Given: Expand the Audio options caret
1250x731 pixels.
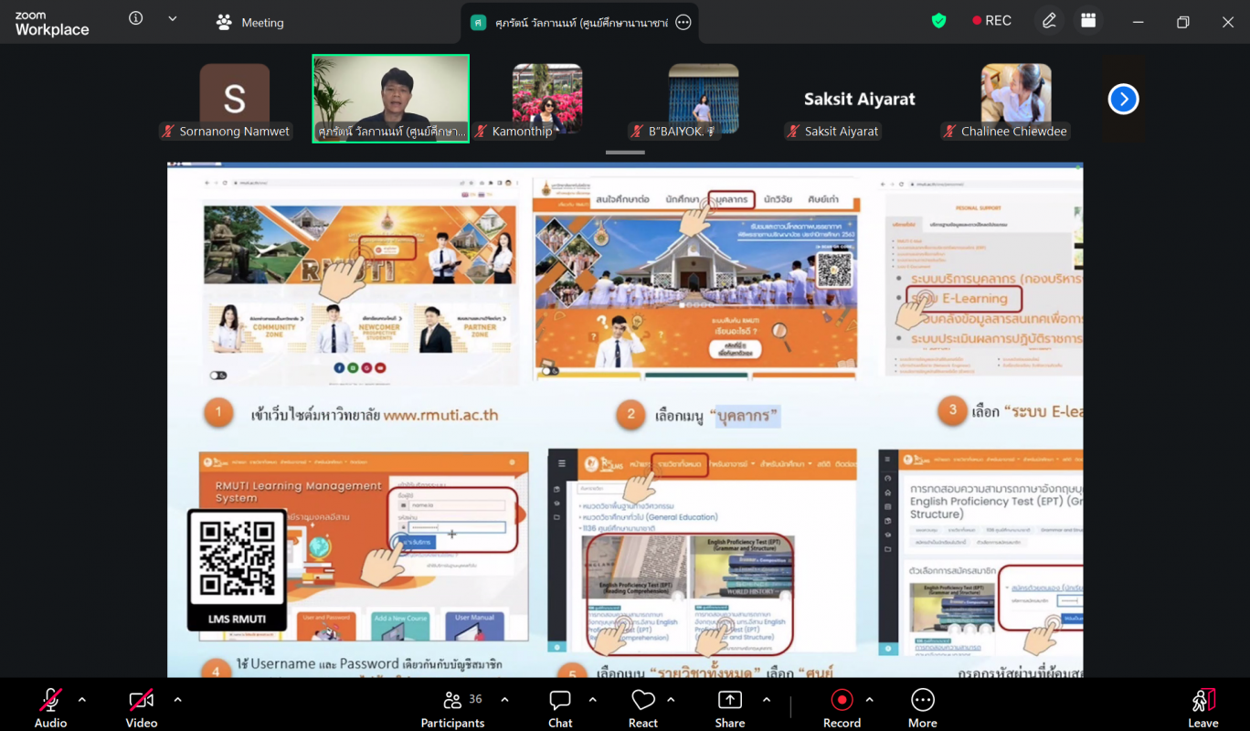Looking at the screenshot, I should point(82,700).
